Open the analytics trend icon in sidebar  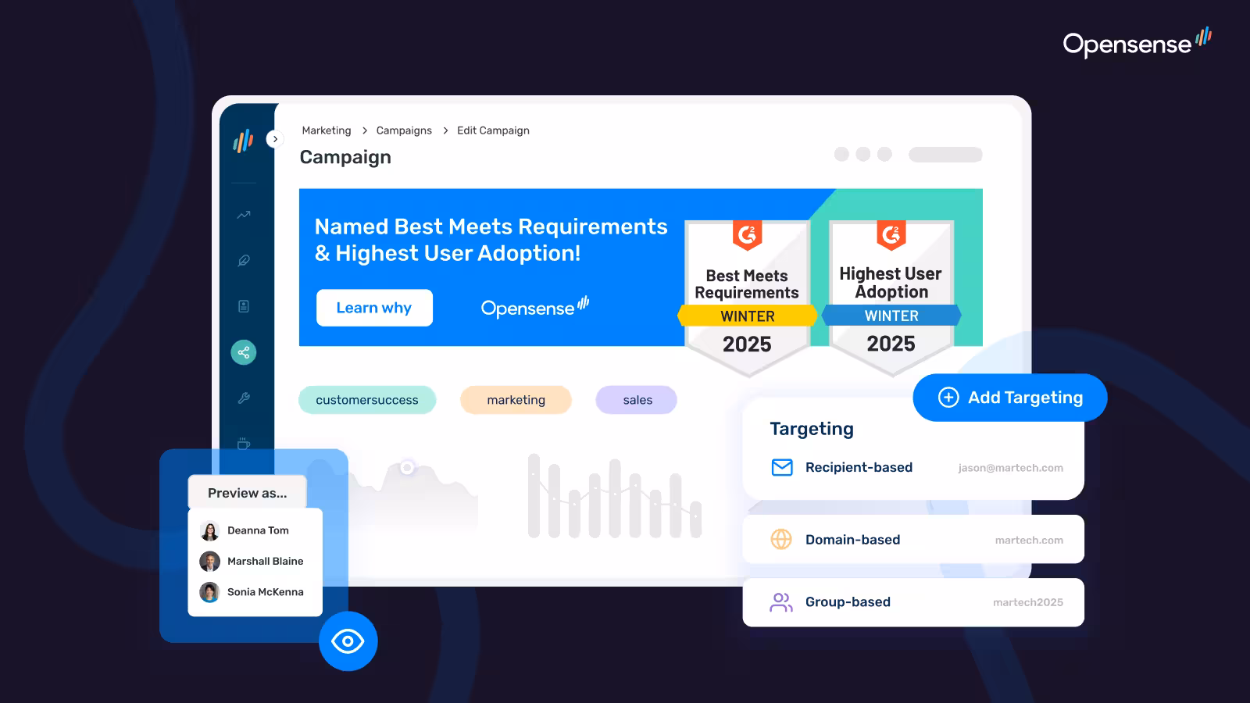click(x=244, y=215)
